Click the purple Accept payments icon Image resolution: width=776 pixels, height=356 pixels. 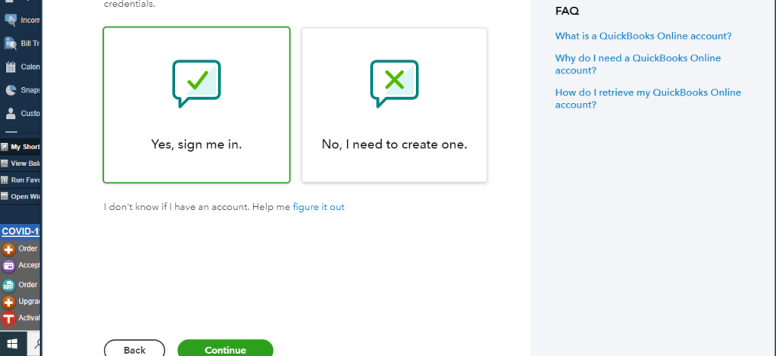pos(8,267)
